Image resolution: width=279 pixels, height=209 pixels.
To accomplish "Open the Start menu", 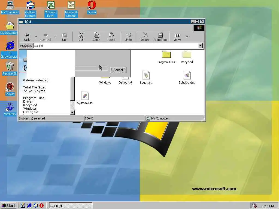I will (8, 206).
